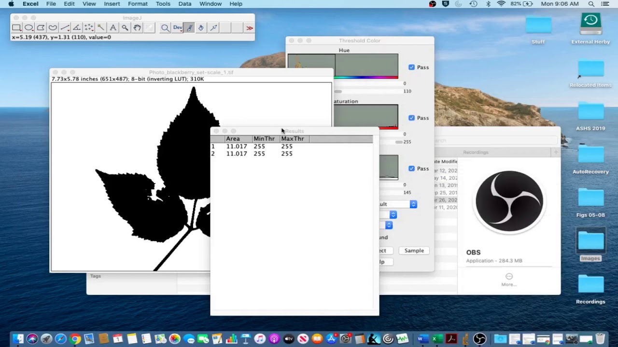Select row 1 Area value 11.017
The image size is (618, 347).
pyautogui.click(x=237, y=147)
